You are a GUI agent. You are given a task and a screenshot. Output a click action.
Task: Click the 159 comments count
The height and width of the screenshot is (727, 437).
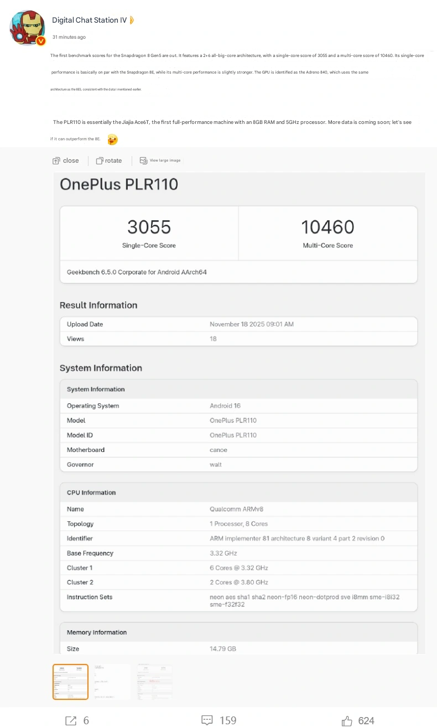pyautogui.click(x=228, y=720)
